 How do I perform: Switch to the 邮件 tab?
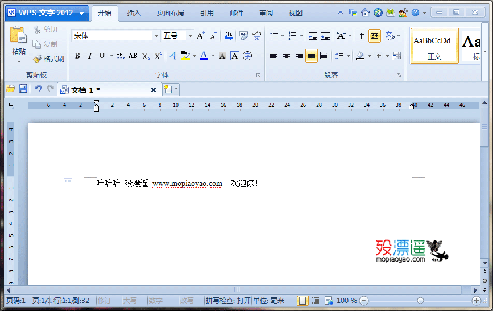pyautogui.click(x=237, y=13)
